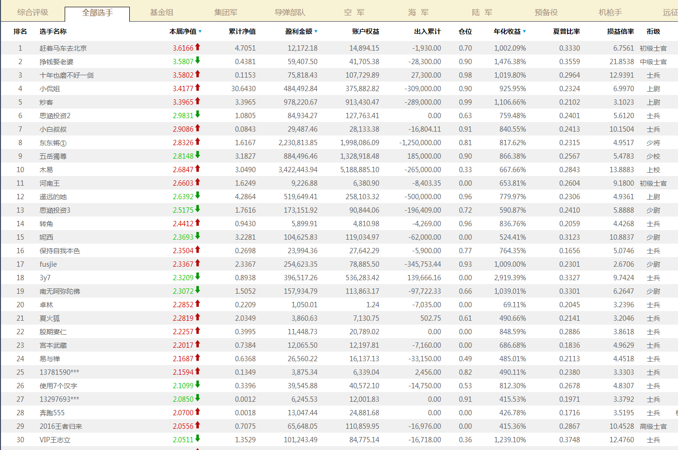The height and width of the screenshot is (450, 678).
Task: Open player 十年也磨不好一剑
Action: (67, 75)
